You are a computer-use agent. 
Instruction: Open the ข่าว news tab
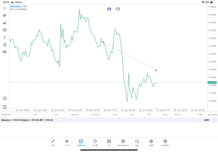109,142
